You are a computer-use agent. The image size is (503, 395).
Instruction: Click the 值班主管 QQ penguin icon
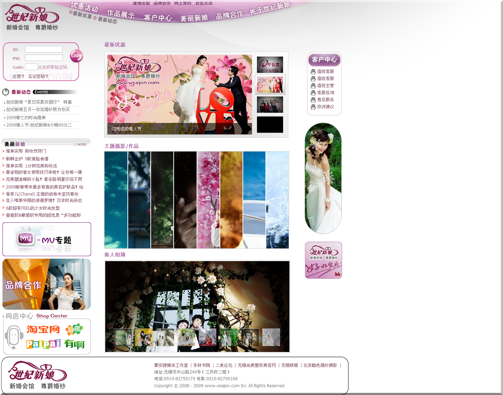[x=313, y=85]
